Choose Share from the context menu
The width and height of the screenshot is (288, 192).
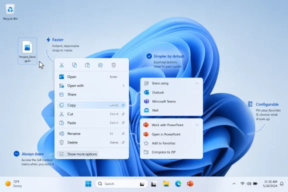tap(91, 94)
